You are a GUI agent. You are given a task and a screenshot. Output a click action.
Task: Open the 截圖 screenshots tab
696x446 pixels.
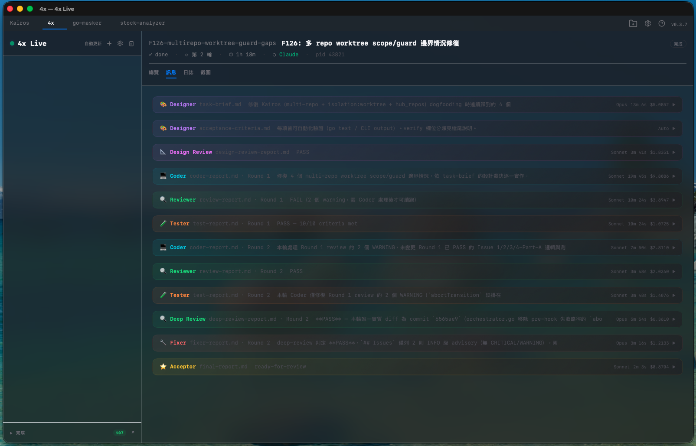click(x=206, y=72)
